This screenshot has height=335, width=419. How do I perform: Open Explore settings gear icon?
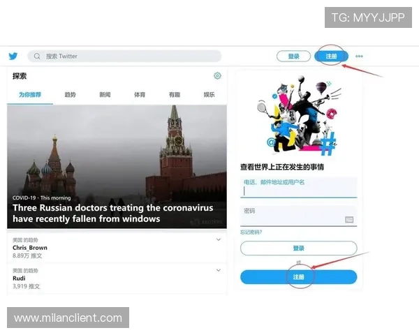tap(217, 76)
